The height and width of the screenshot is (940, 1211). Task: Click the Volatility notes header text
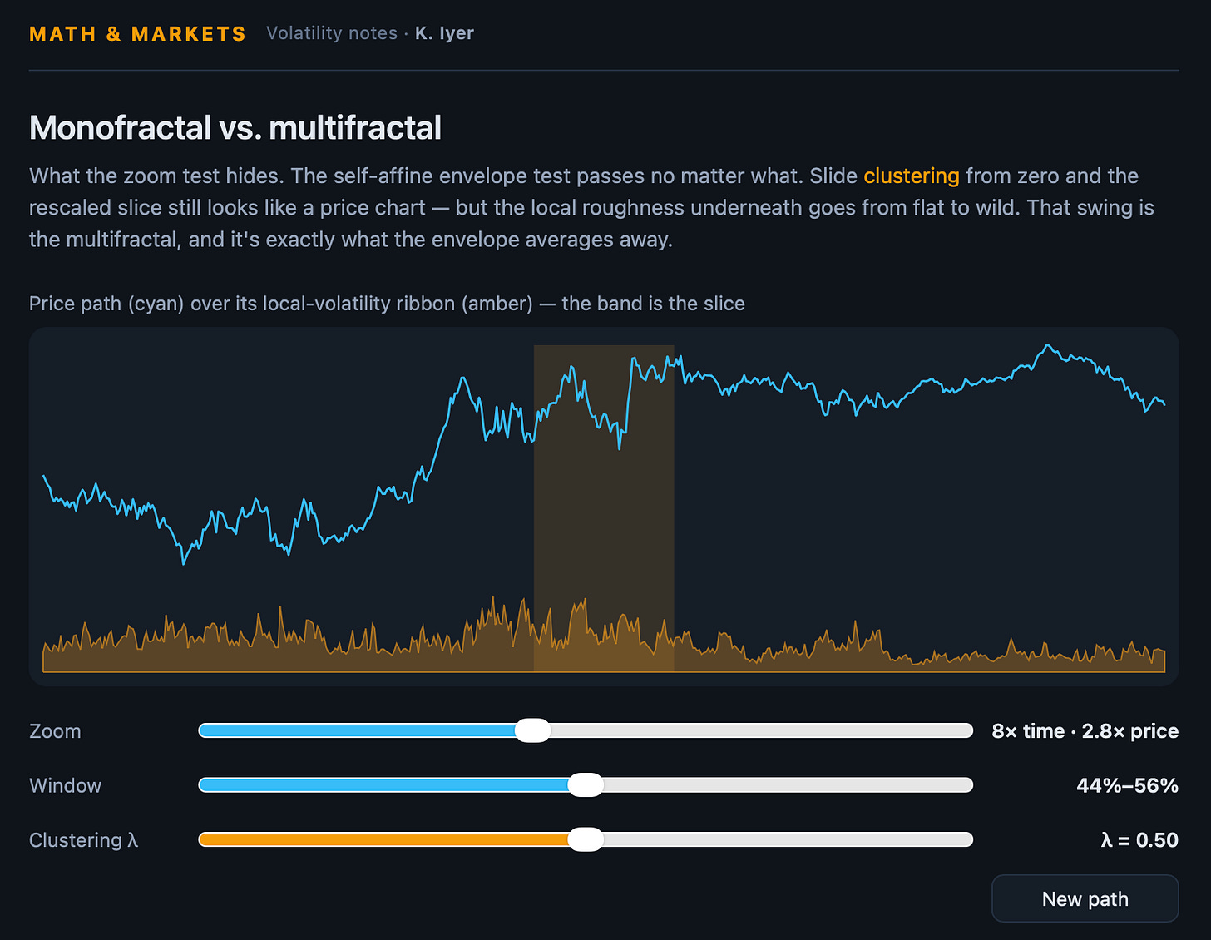(332, 33)
